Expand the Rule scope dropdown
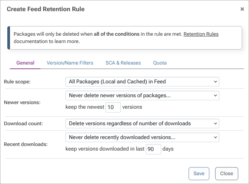The image size is (249, 184). tap(142, 81)
